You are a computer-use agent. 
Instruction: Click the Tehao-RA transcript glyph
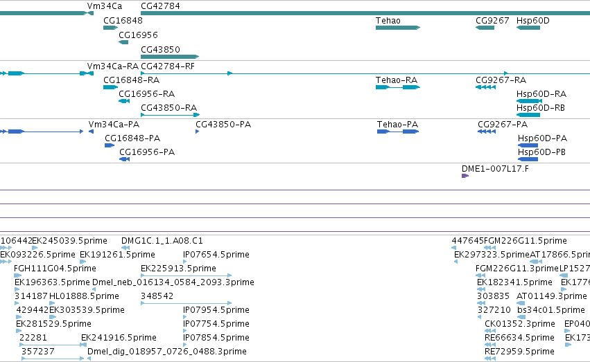pyautogui.click(x=398, y=87)
